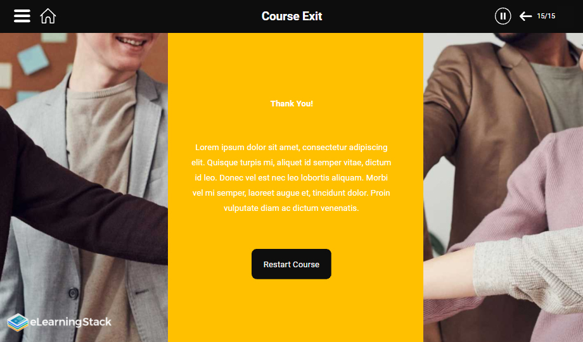Image resolution: width=583 pixels, height=342 pixels.
Task: Click the Restart Course button
Action: (x=291, y=264)
